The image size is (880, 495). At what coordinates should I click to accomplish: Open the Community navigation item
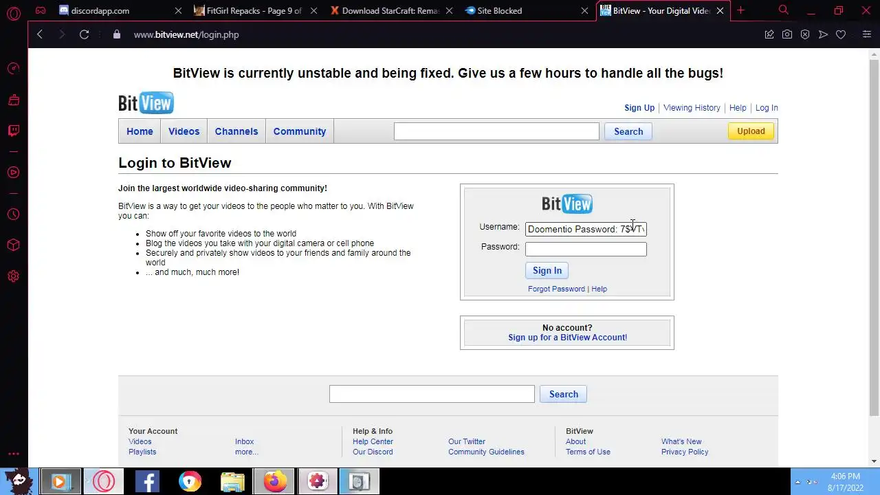[300, 131]
